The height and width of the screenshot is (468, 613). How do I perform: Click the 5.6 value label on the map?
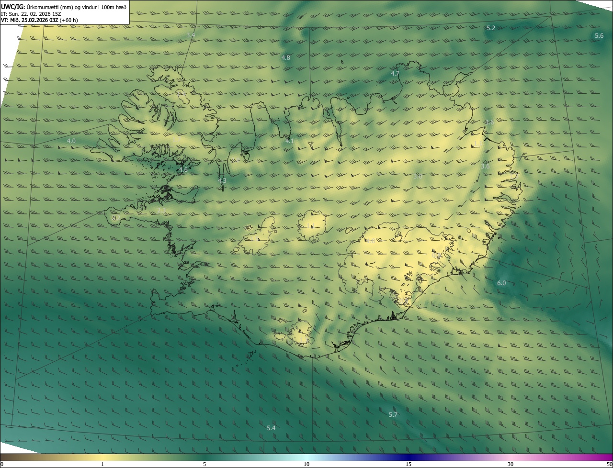[x=599, y=36]
